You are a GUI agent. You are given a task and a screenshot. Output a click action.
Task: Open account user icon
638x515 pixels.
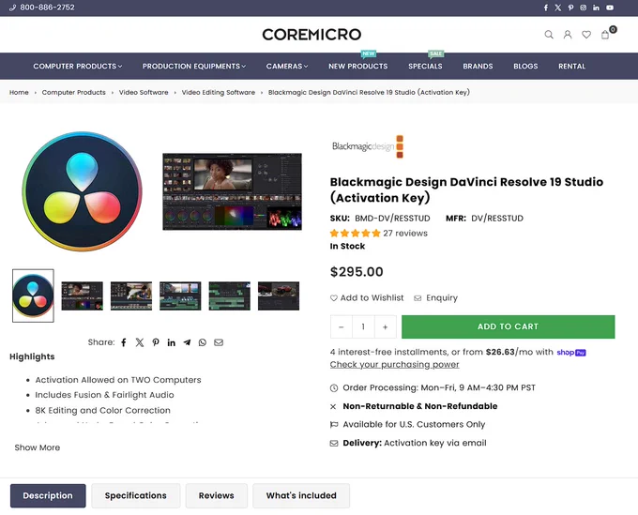pyautogui.click(x=568, y=35)
